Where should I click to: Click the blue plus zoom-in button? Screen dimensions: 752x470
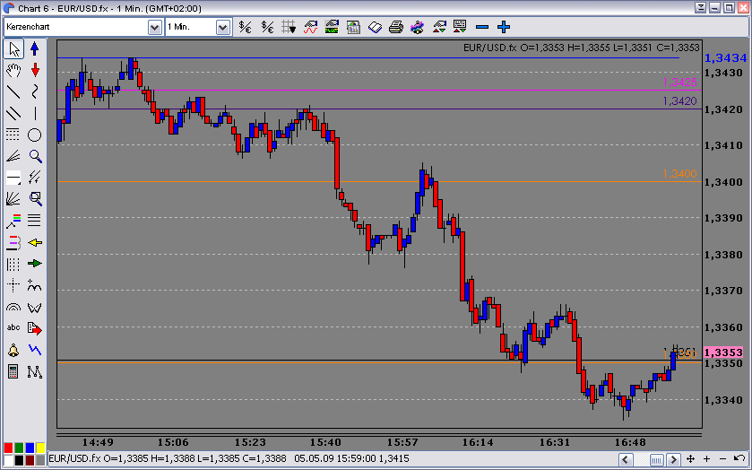point(504,27)
